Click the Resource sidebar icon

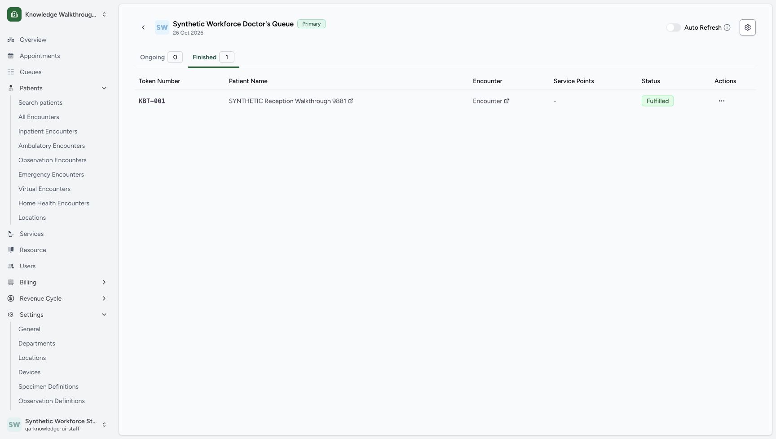click(11, 250)
